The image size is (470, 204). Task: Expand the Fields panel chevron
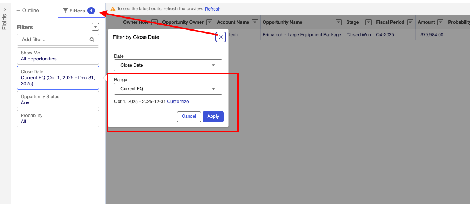(5, 9)
